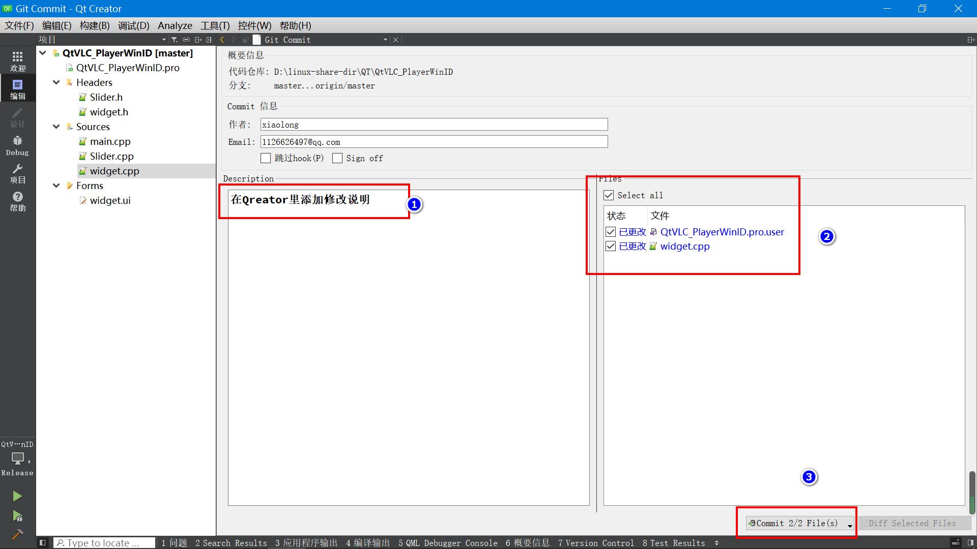Uncheck QtVLC_PlayerWinID.pro.user file checkbox
The image size is (977, 549).
click(x=611, y=232)
